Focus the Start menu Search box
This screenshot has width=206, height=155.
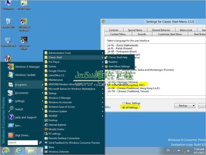(x=23, y=143)
